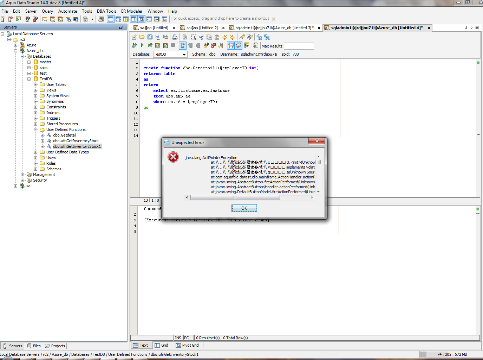This screenshot has width=483, height=360.
Task: Toggle the auto-commit button in query toolbar
Action: [x=182, y=45]
